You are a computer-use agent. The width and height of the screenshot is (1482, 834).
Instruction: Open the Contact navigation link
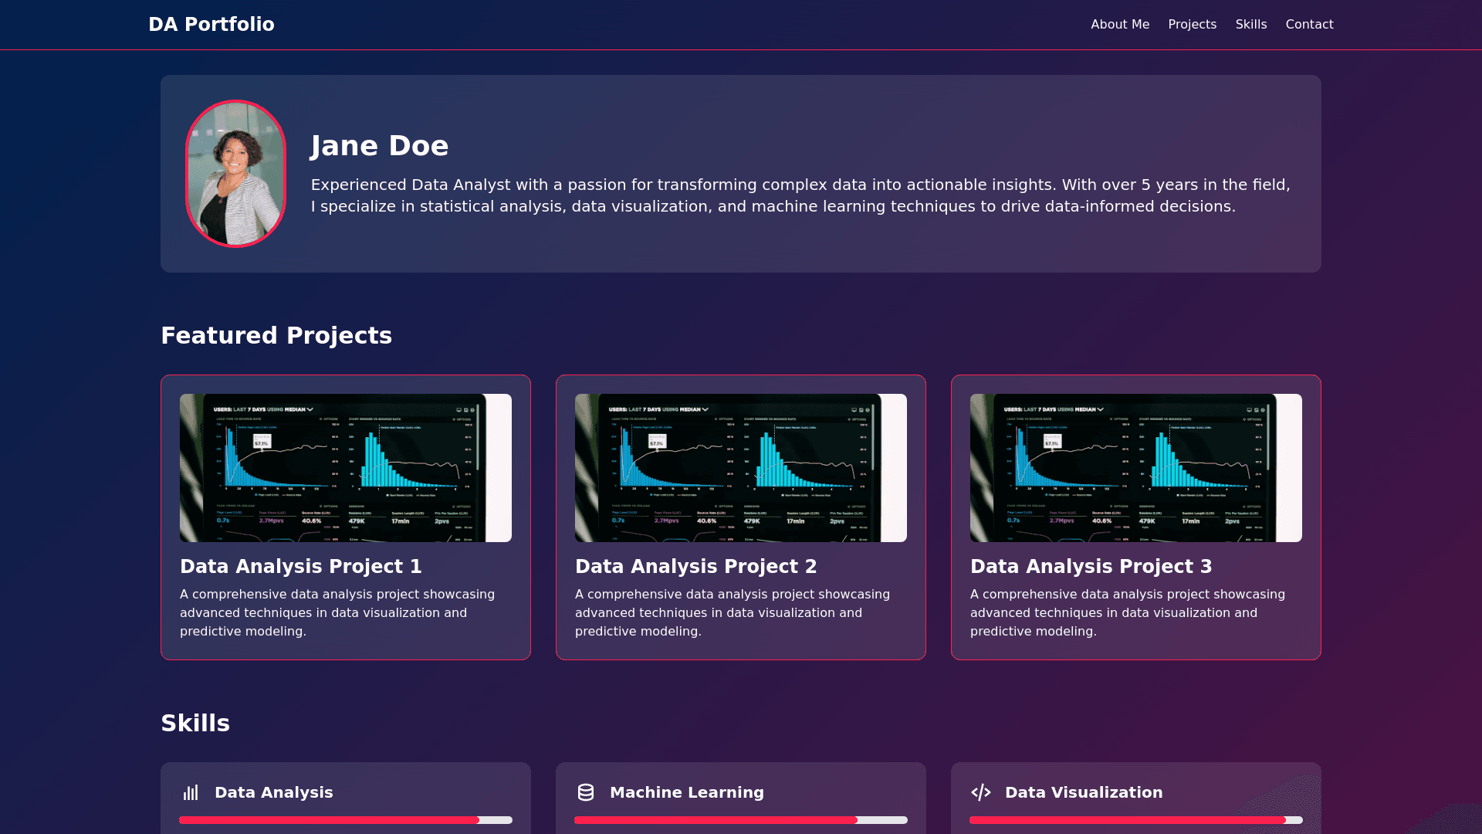click(x=1309, y=24)
